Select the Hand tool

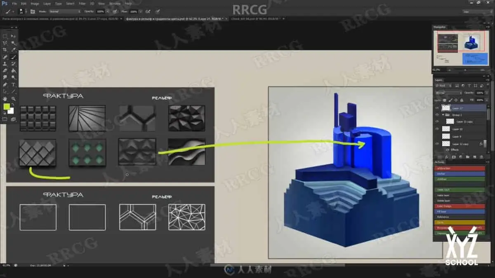click(x=5, y=99)
